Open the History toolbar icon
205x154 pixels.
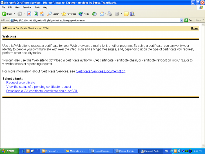click(94, 14)
